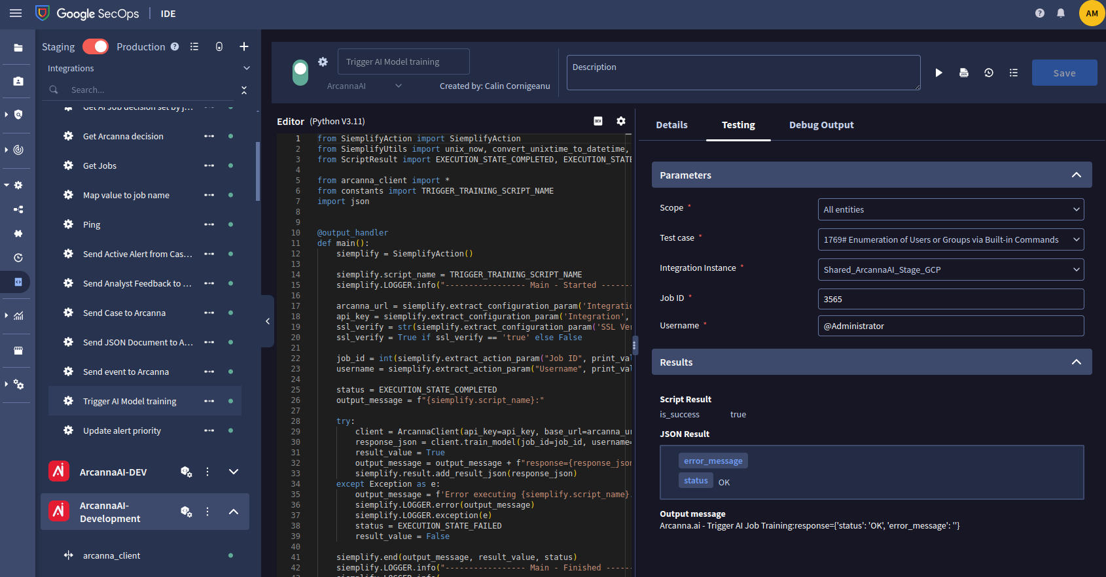Screen dimensions: 1106x577
Task: Open the clock history icon in sidebar
Action: coord(18,258)
